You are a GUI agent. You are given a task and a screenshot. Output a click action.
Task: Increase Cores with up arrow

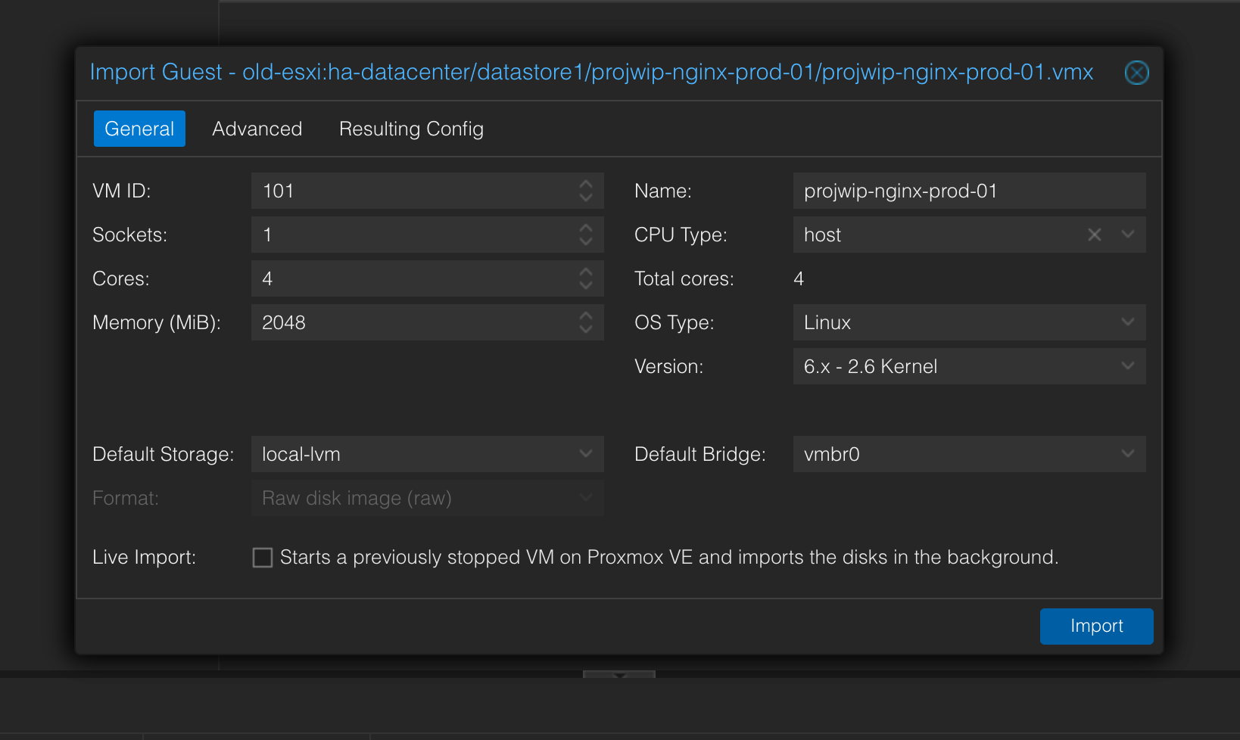(x=586, y=272)
